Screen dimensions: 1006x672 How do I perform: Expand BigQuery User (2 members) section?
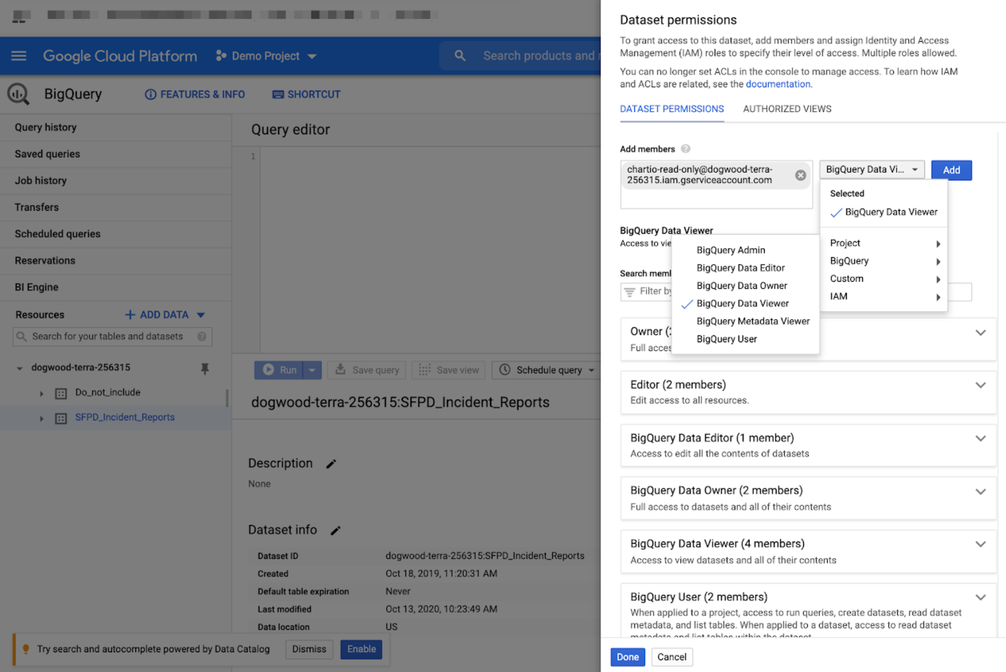(981, 598)
